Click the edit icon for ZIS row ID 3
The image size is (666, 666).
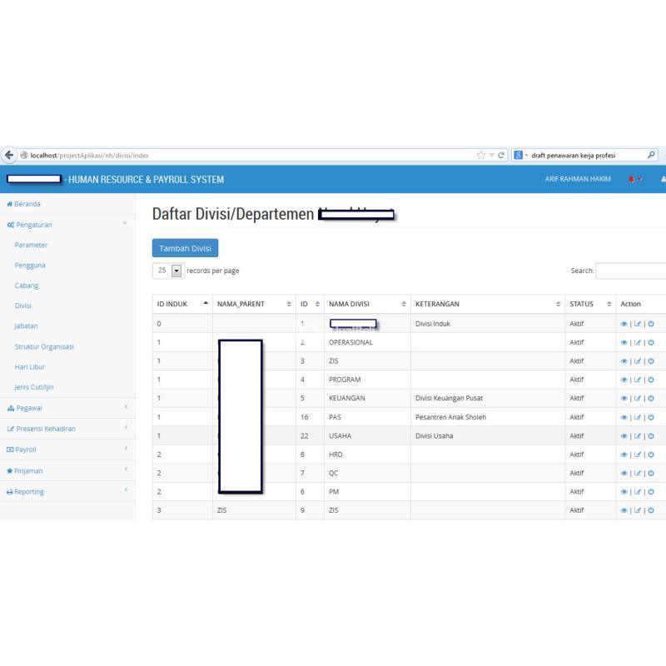[637, 360]
